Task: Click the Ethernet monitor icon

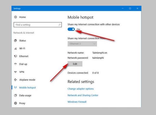Action: click(16, 56)
